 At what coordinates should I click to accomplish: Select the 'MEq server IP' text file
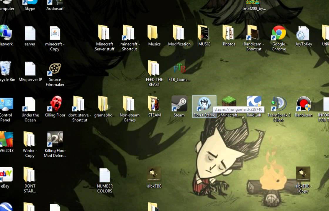point(30,72)
